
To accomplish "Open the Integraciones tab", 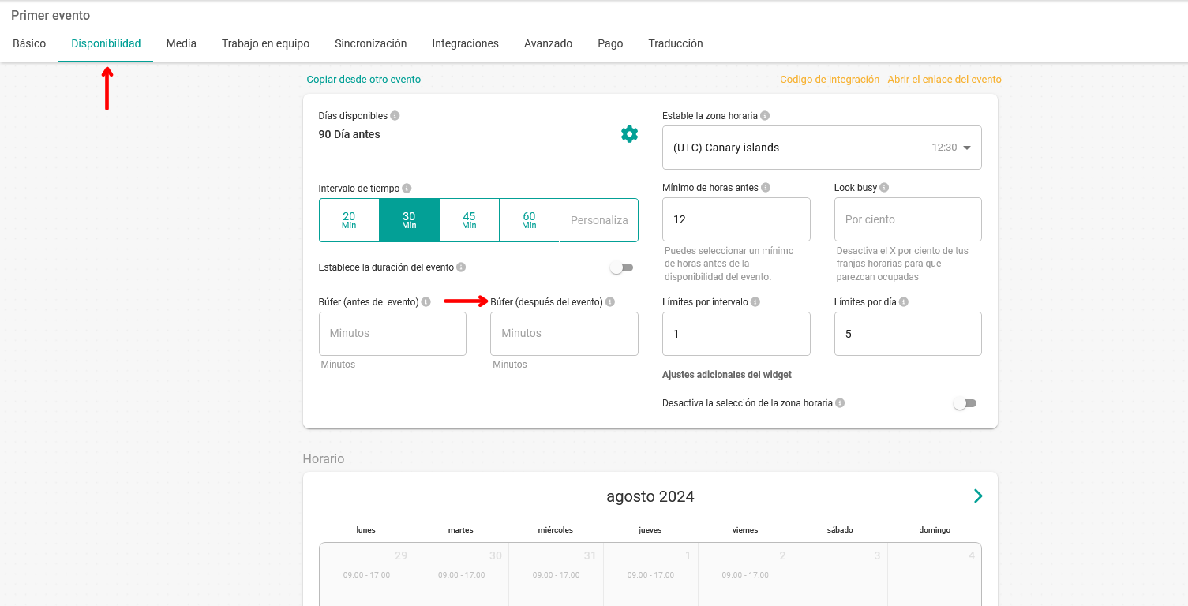I will [465, 43].
